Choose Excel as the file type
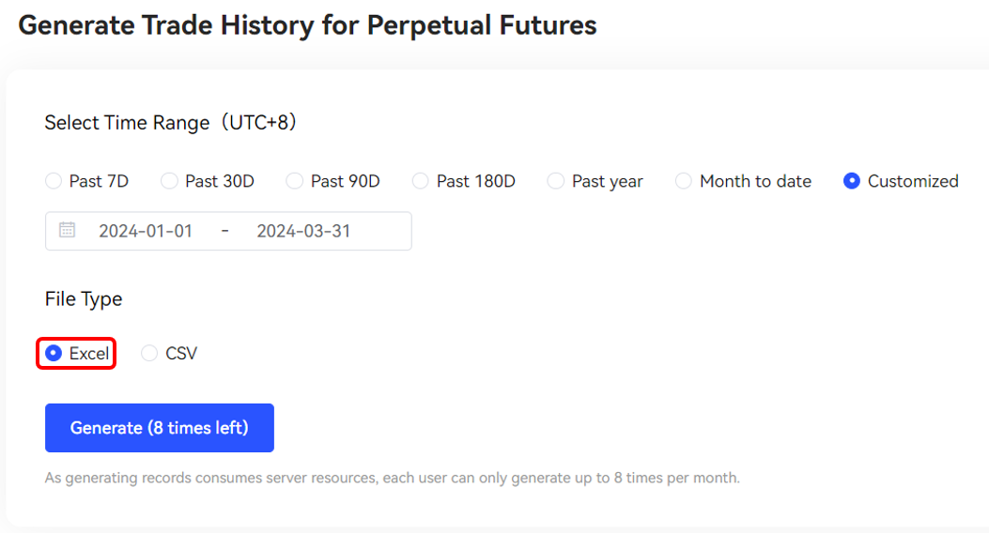Image resolution: width=989 pixels, height=533 pixels. click(77, 354)
